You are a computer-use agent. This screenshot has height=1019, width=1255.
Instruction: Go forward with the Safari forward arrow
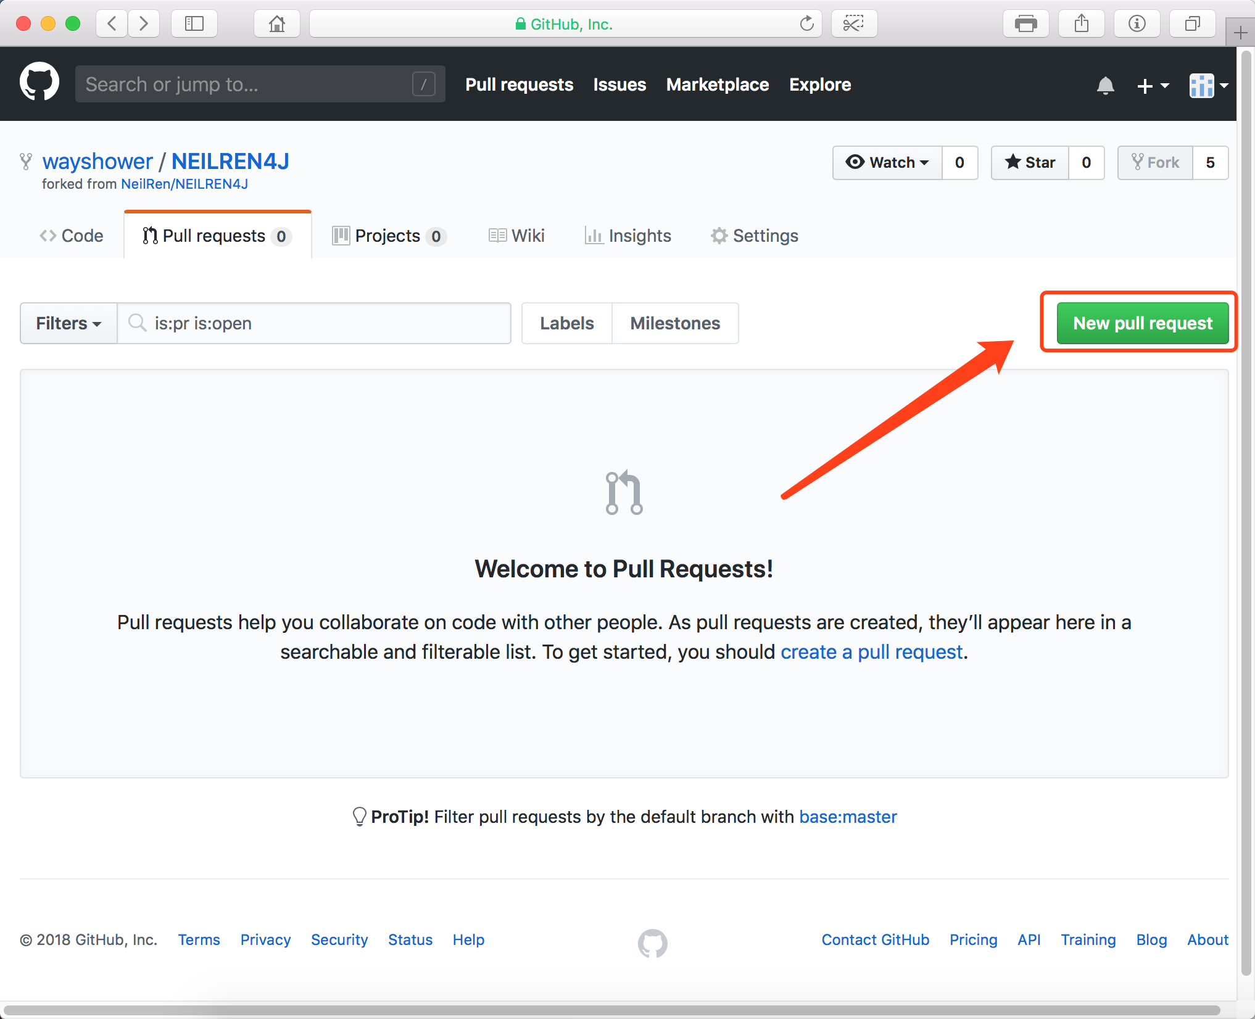(144, 23)
